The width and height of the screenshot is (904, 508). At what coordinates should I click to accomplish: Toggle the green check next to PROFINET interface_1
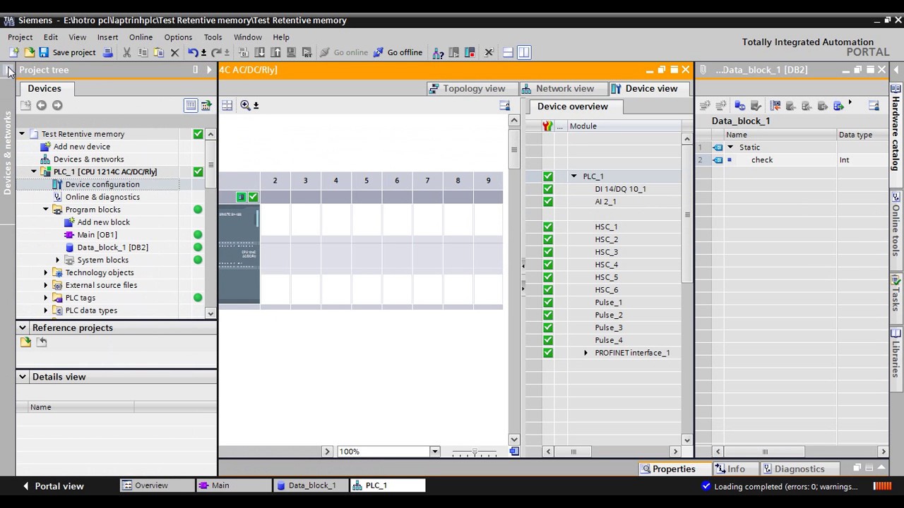pos(548,353)
